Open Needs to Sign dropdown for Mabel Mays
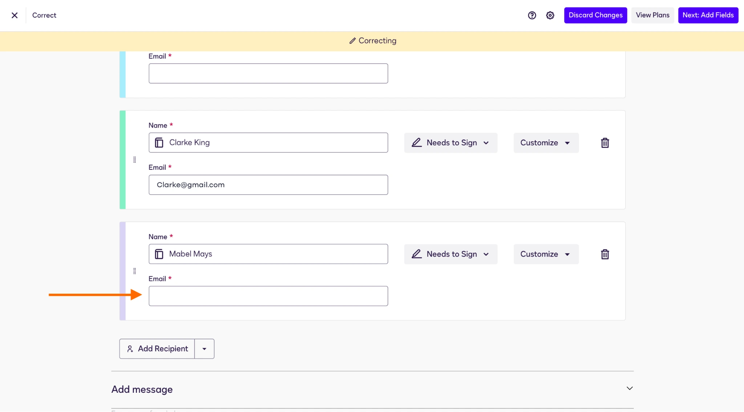 click(x=450, y=254)
